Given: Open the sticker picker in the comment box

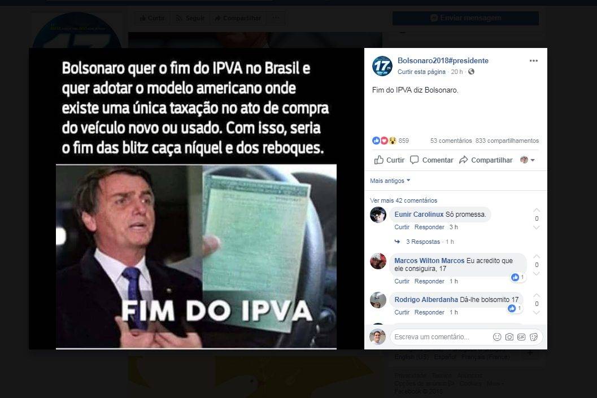Looking at the screenshot, I should tap(533, 336).
